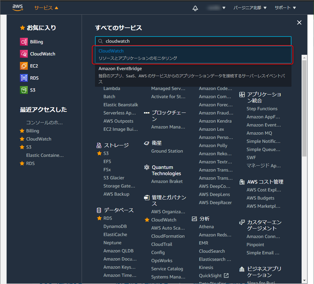The width and height of the screenshot is (314, 284).
Task: Open Ground Station service link
Action: [167, 151]
